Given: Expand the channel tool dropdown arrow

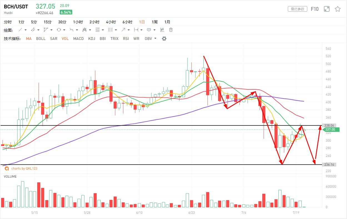Looking at the screenshot, I should [38, 30].
